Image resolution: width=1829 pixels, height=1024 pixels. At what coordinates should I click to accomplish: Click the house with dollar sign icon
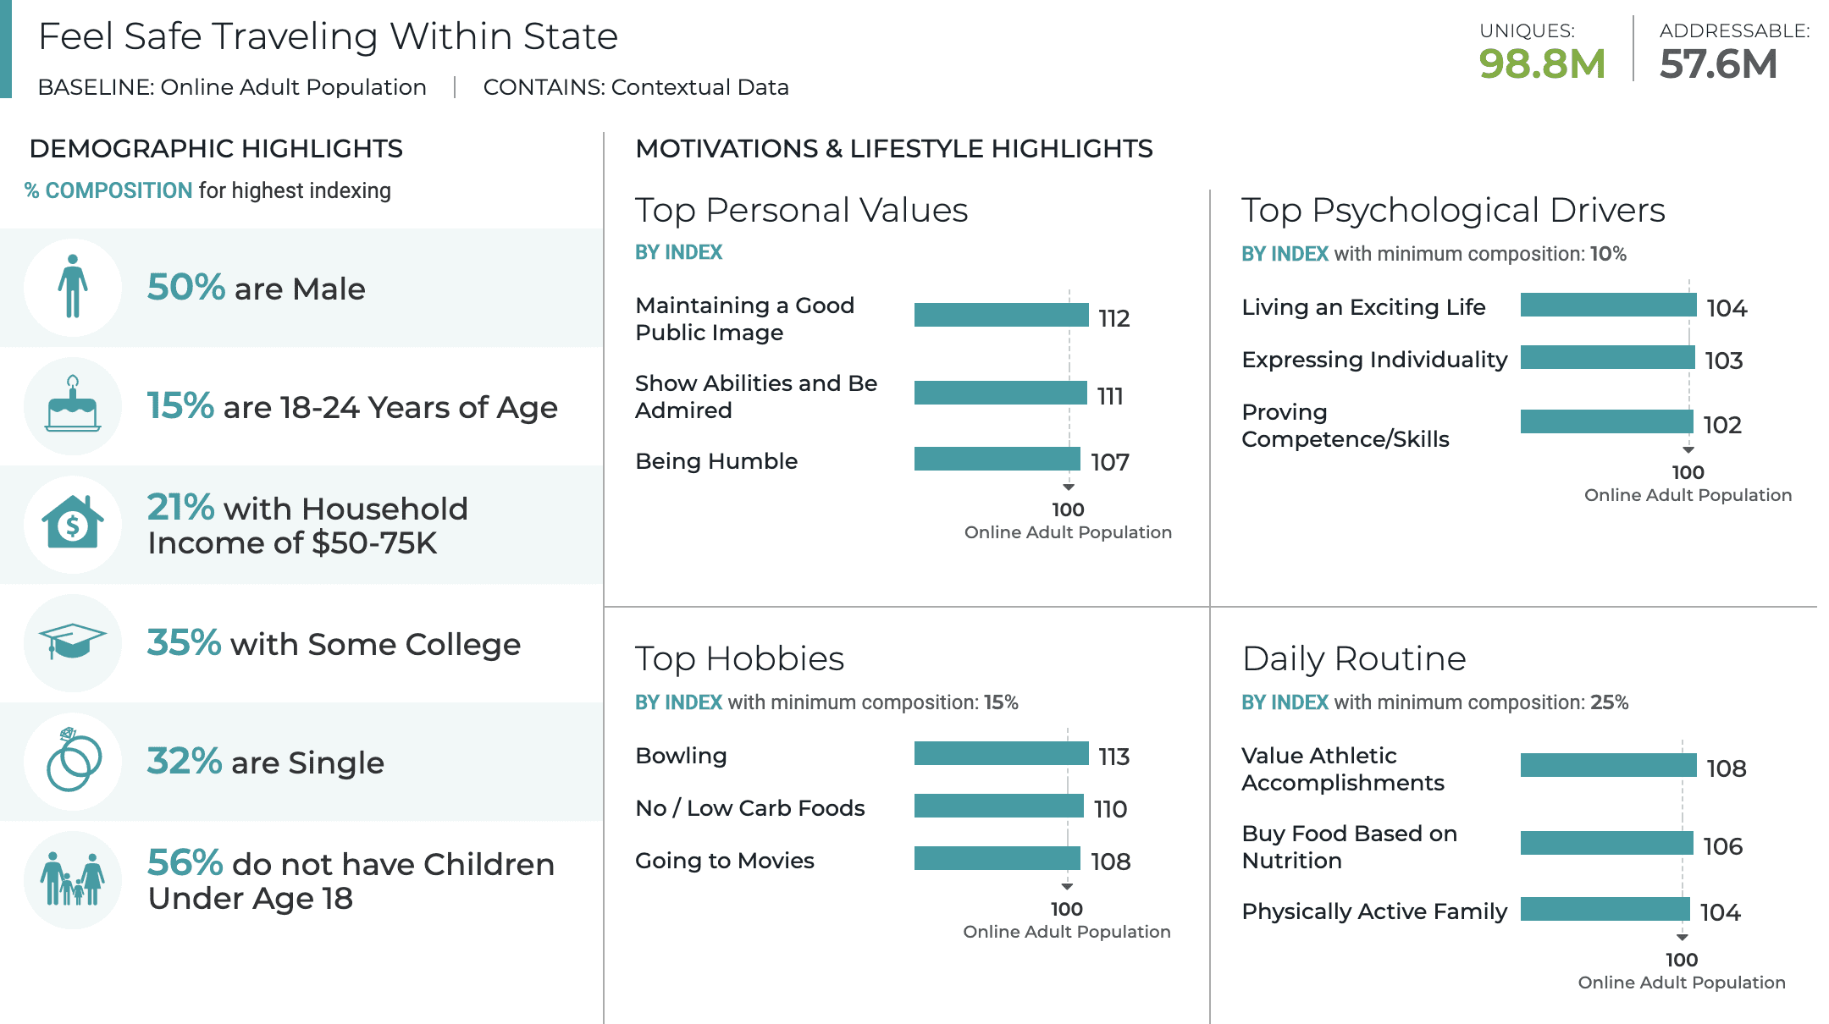73,524
